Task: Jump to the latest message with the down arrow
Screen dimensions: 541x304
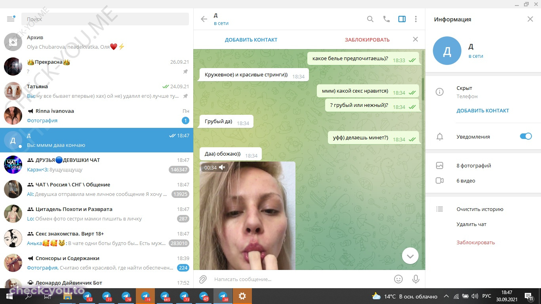Action: point(410,256)
